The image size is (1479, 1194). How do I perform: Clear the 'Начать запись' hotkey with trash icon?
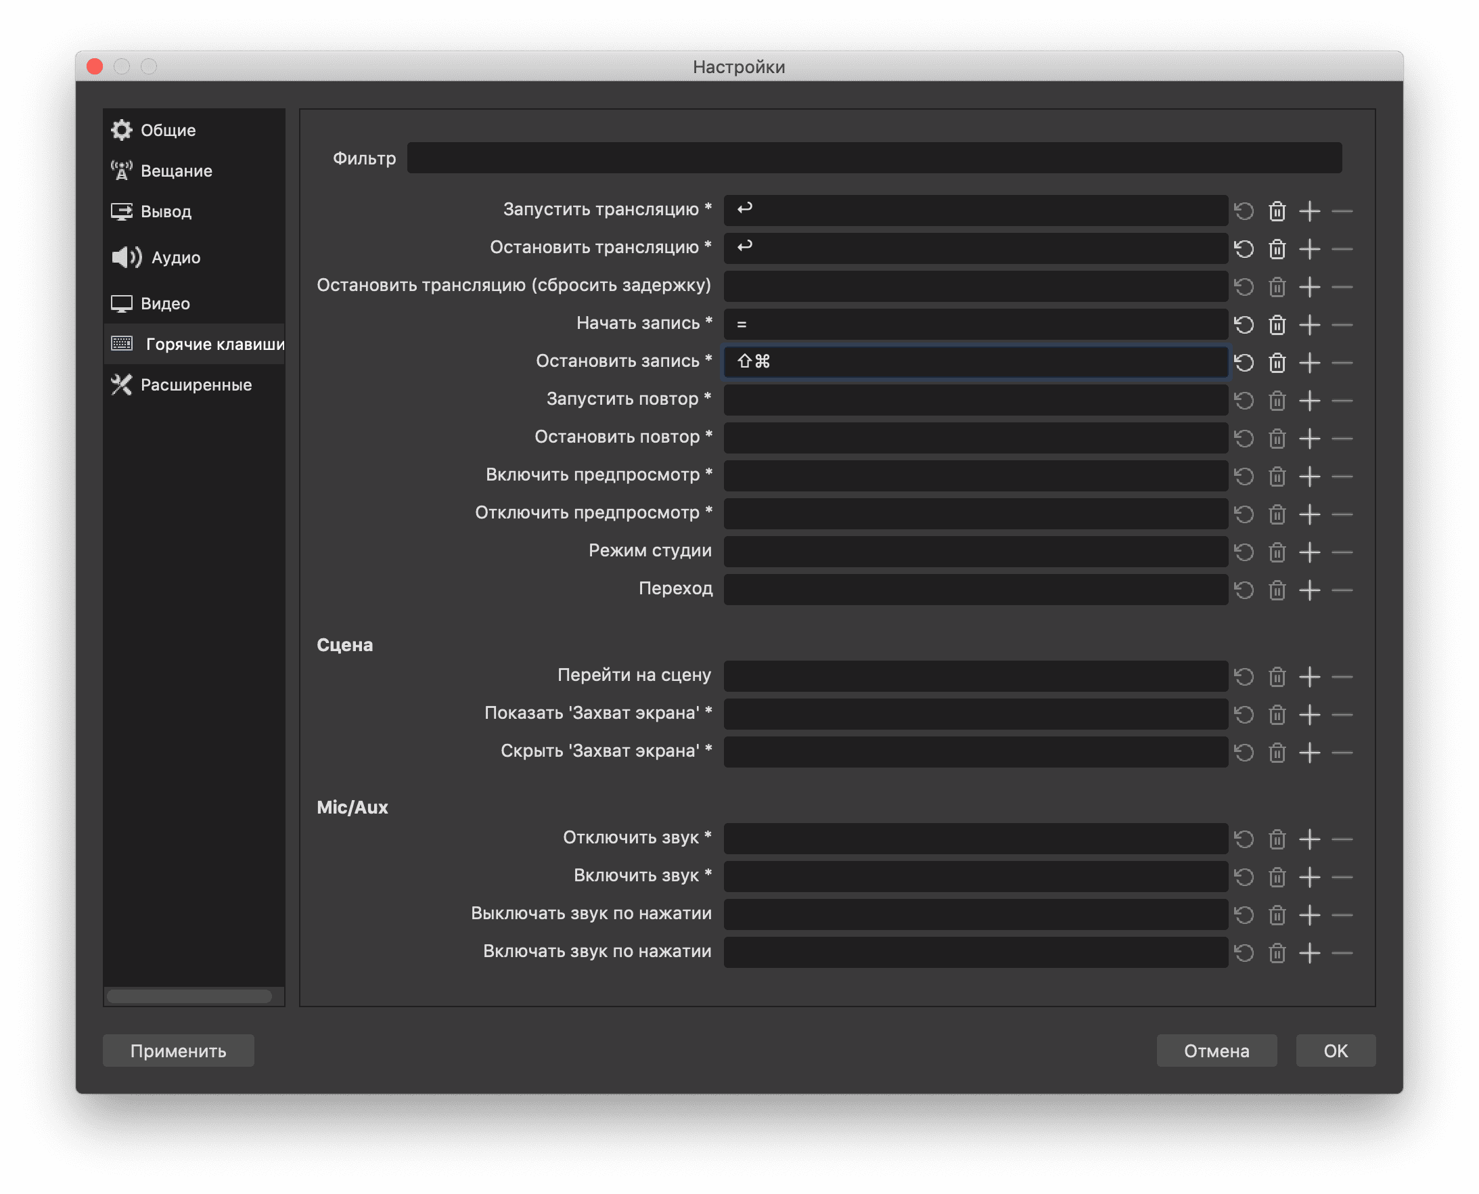point(1277,325)
